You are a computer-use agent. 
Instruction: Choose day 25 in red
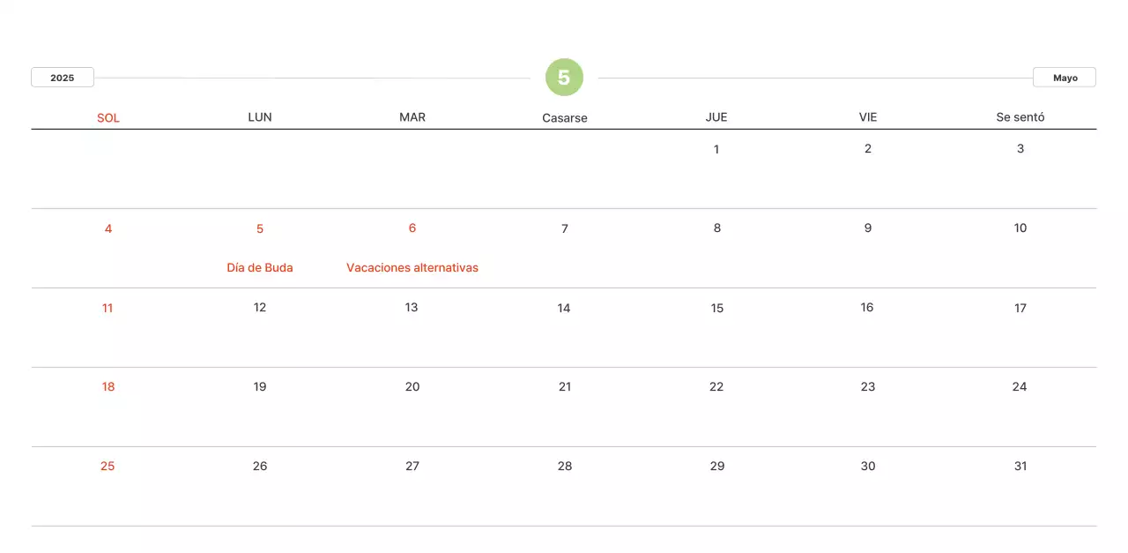click(x=108, y=466)
